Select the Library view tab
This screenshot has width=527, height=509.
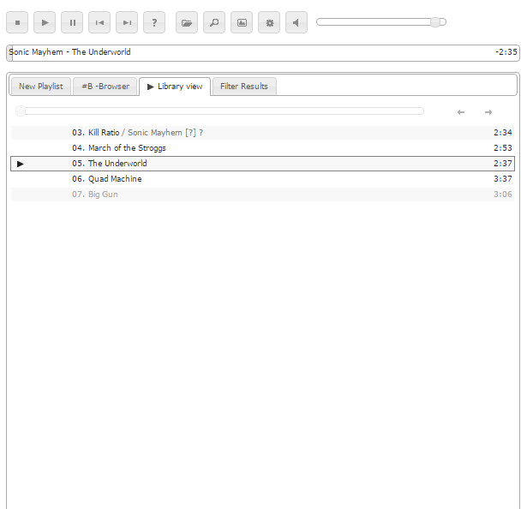pyautogui.click(x=175, y=87)
